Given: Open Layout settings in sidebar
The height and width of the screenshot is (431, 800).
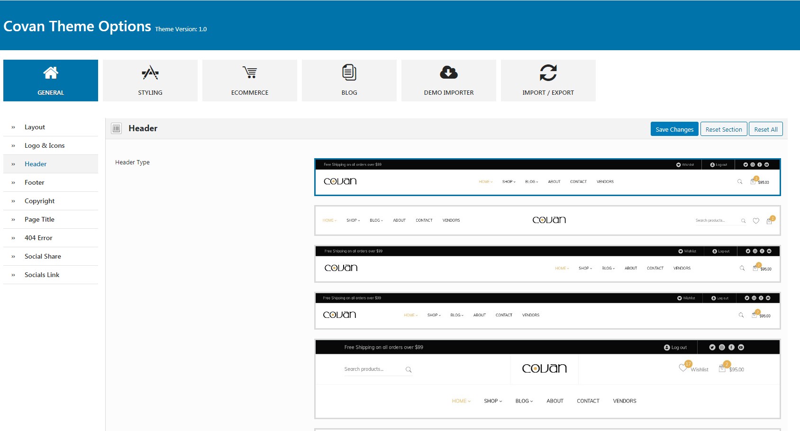Looking at the screenshot, I should [x=51, y=127].
